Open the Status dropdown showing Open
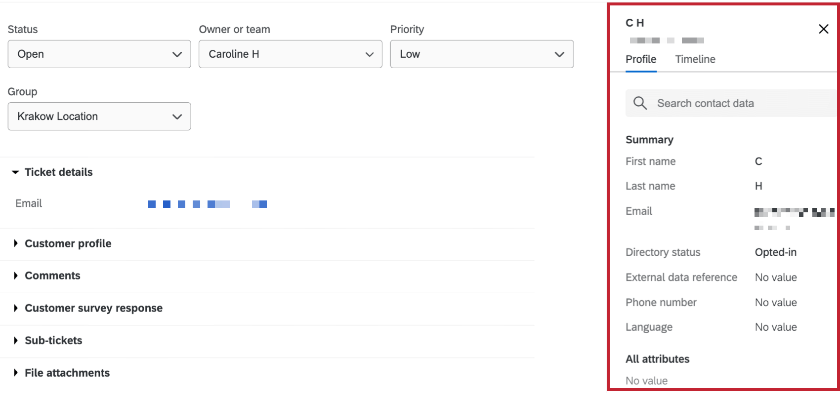Viewport: 840px width, 393px height. tap(99, 54)
